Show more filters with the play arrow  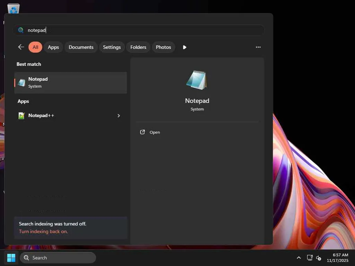tap(184, 47)
